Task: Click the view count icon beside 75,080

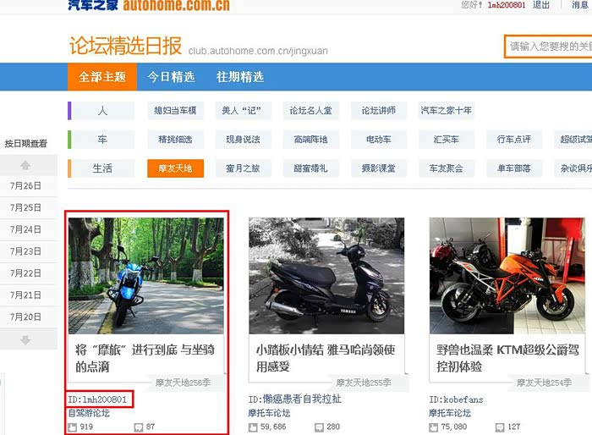Action: [433, 427]
